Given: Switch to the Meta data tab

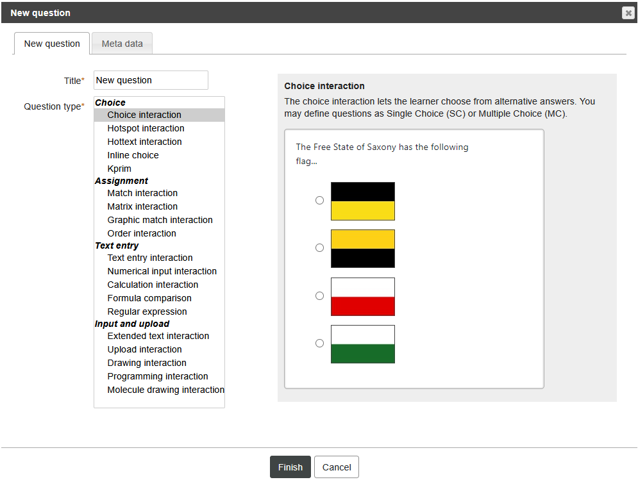Looking at the screenshot, I should click(x=122, y=44).
